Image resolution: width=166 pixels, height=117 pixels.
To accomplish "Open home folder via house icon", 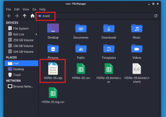I will [32, 16].
